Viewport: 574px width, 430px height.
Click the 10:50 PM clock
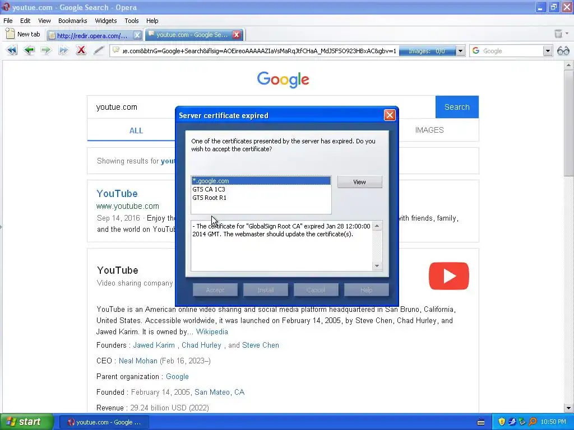point(553,422)
